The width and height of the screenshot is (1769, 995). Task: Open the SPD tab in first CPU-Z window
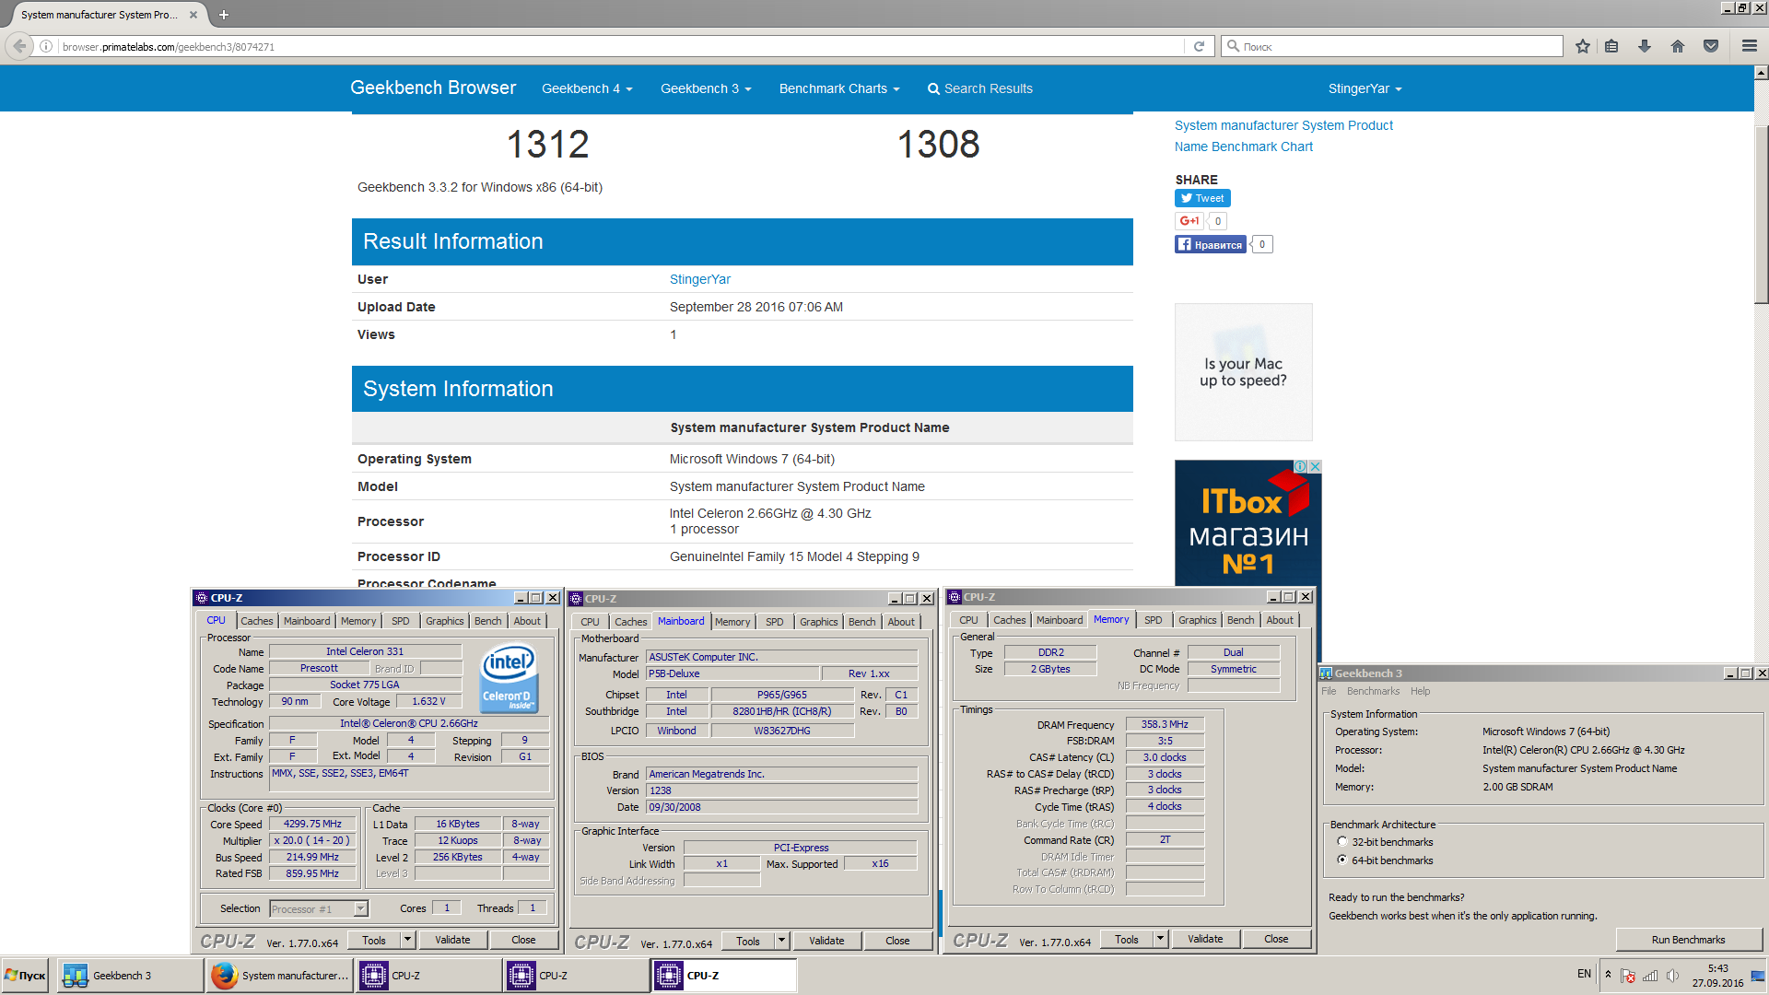[x=401, y=621]
